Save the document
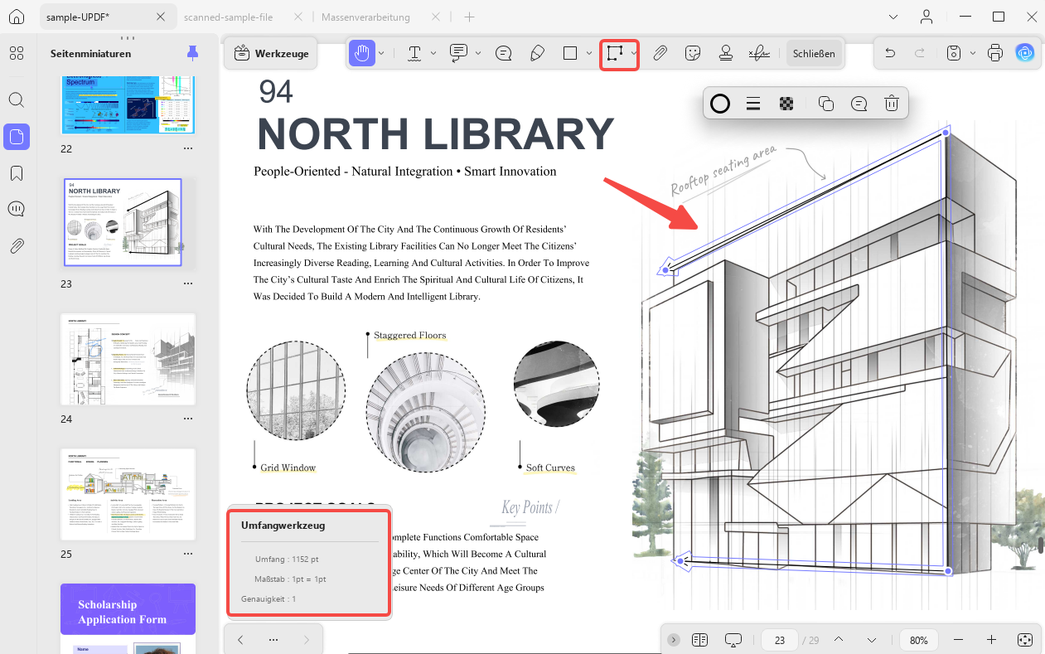This screenshot has height=654, width=1045. pyautogui.click(x=954, y=53)
